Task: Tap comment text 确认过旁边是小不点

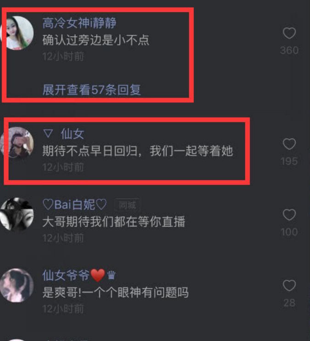Action: [96, 40]
